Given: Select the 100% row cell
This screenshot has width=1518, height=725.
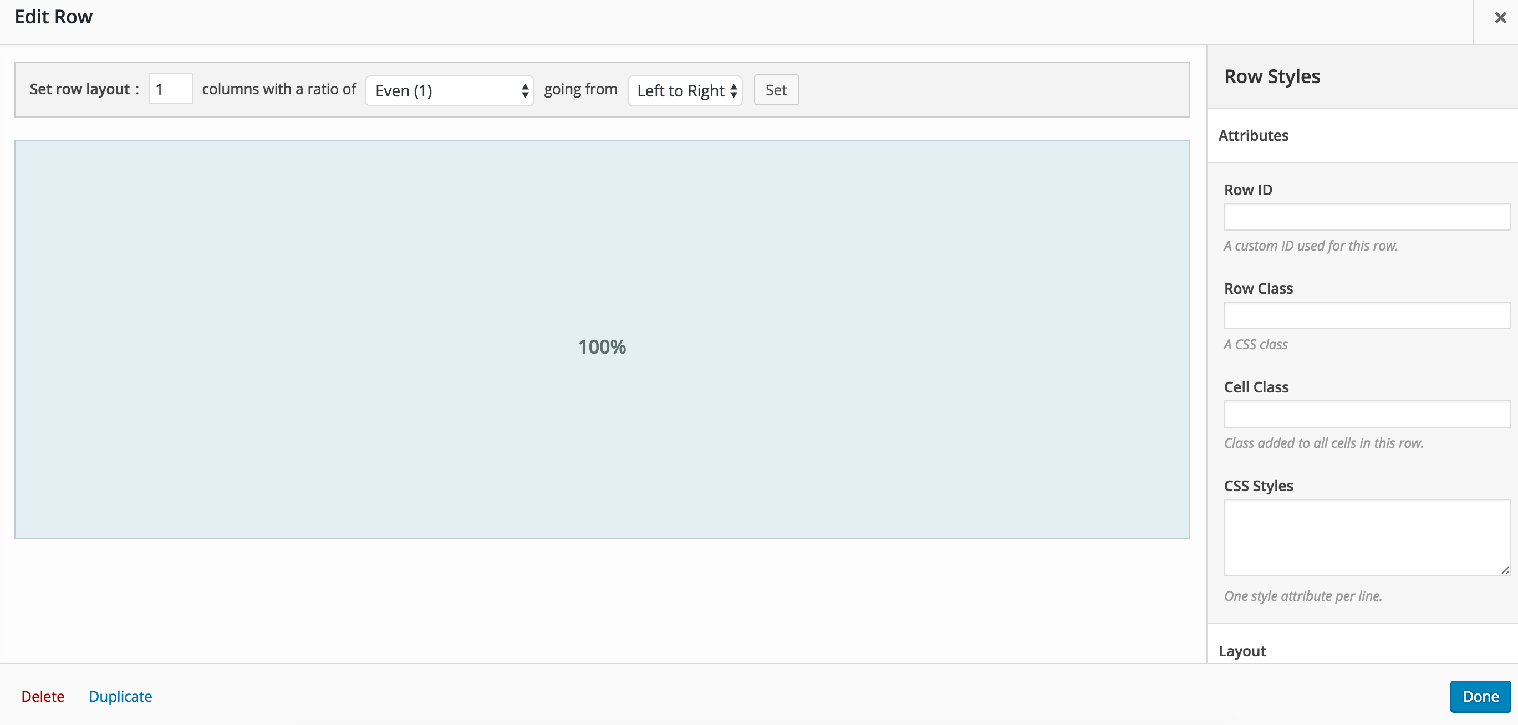Looking at the screenshot, I should click(602, 339).
